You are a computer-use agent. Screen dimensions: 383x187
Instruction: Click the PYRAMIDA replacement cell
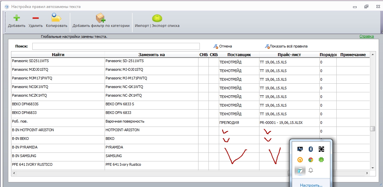click(x=152, y=148)
